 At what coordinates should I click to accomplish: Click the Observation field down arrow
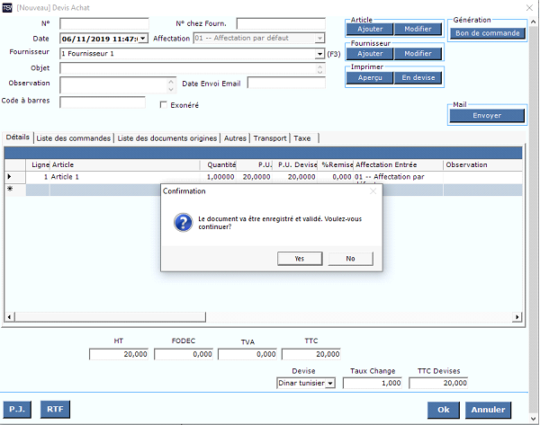tap(171, 89)
